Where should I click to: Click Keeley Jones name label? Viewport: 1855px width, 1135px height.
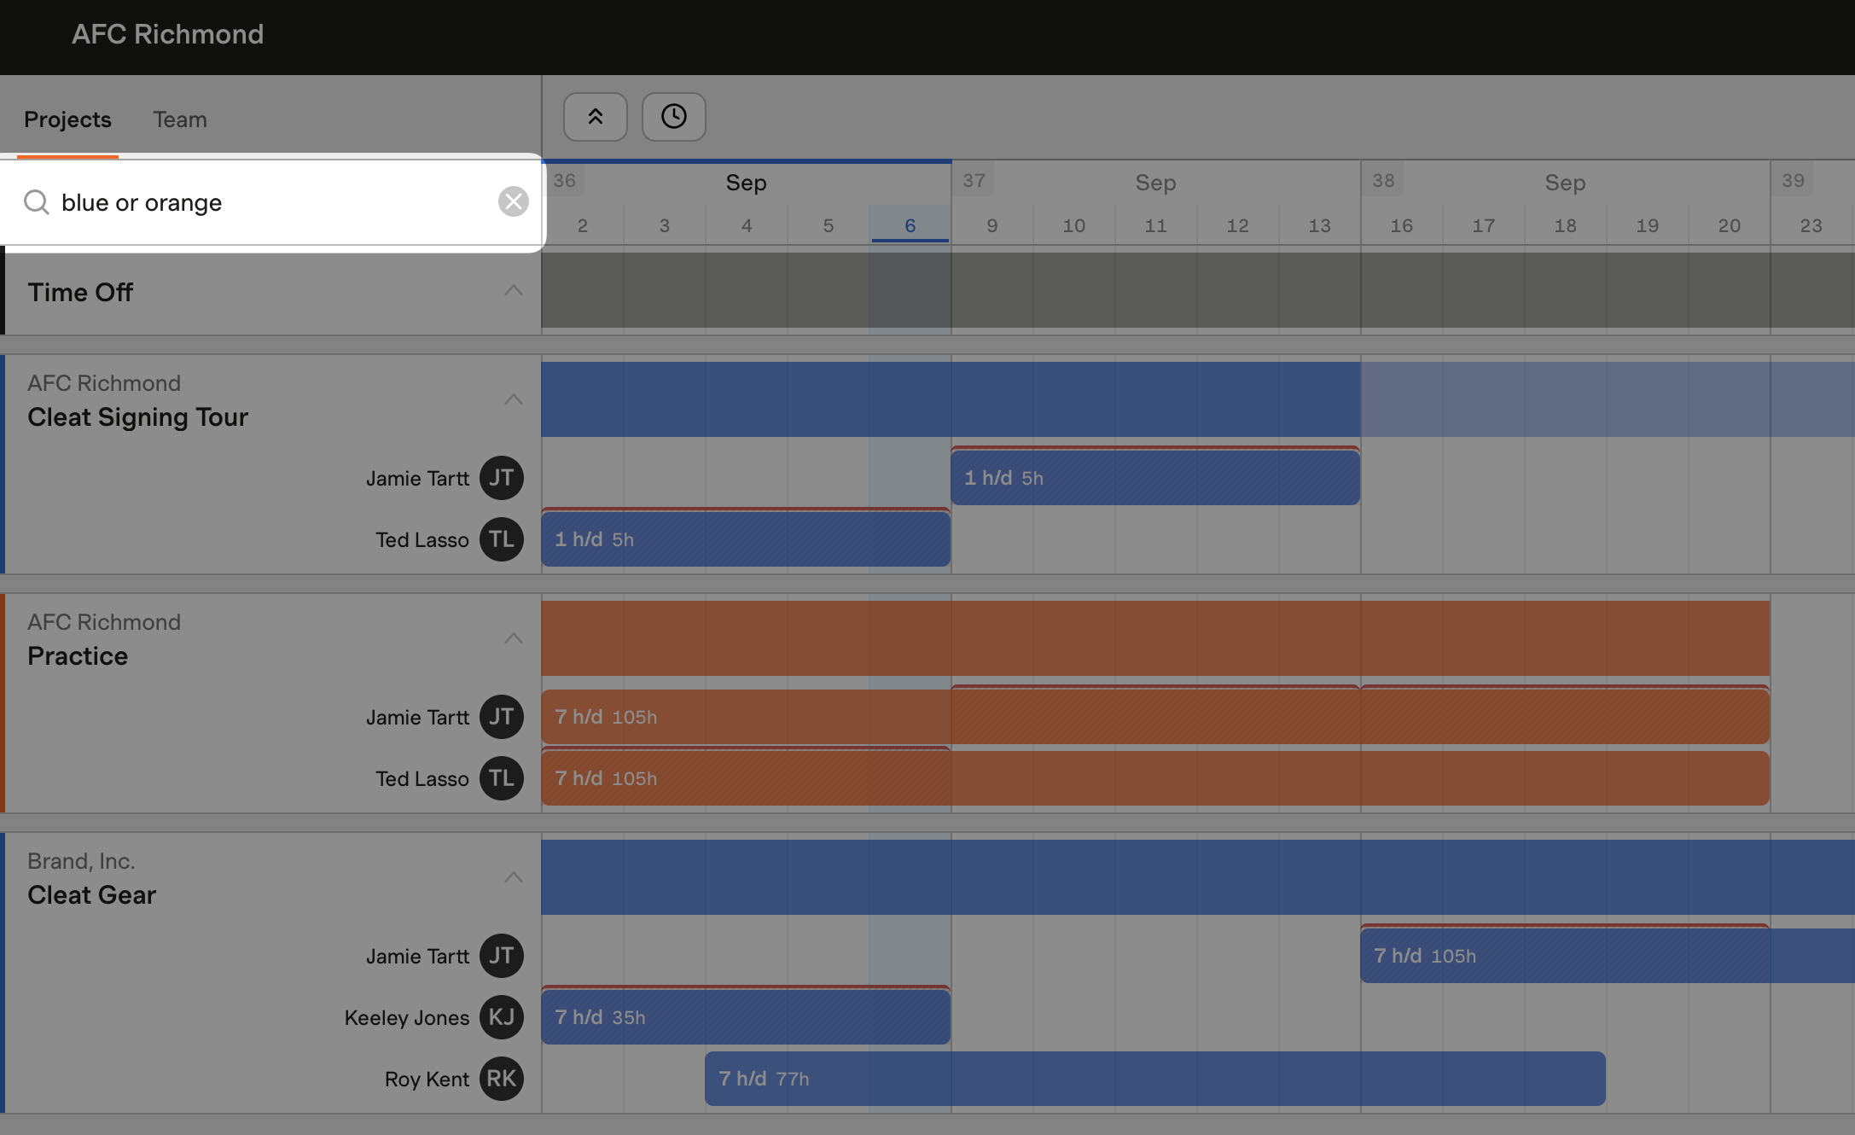407,1018
